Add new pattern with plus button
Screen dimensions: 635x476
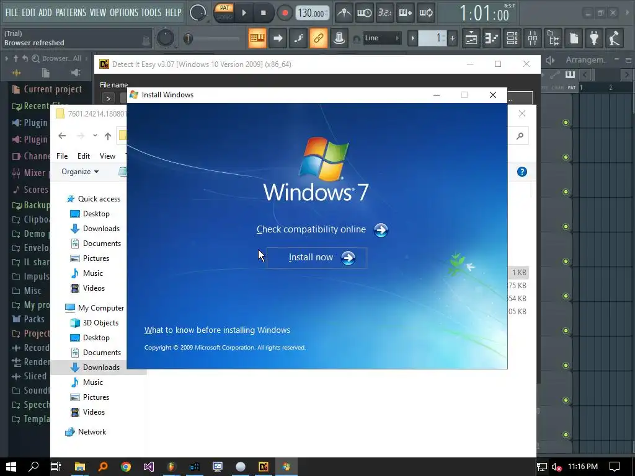click(x=452, y=38)
